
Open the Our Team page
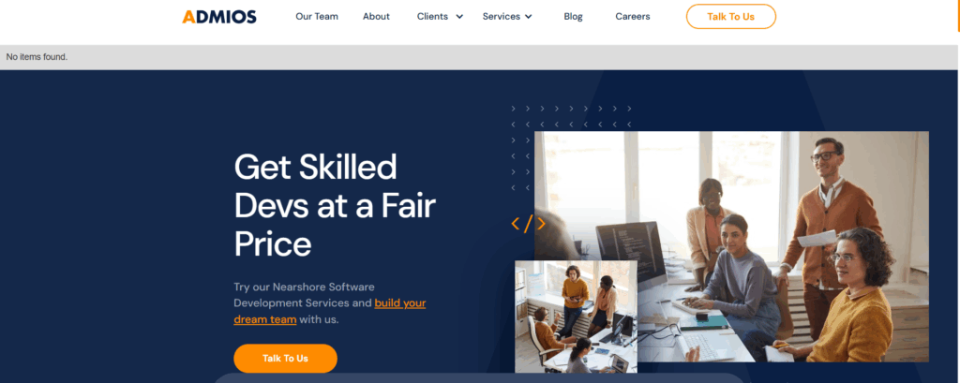(x=317, y=17)
